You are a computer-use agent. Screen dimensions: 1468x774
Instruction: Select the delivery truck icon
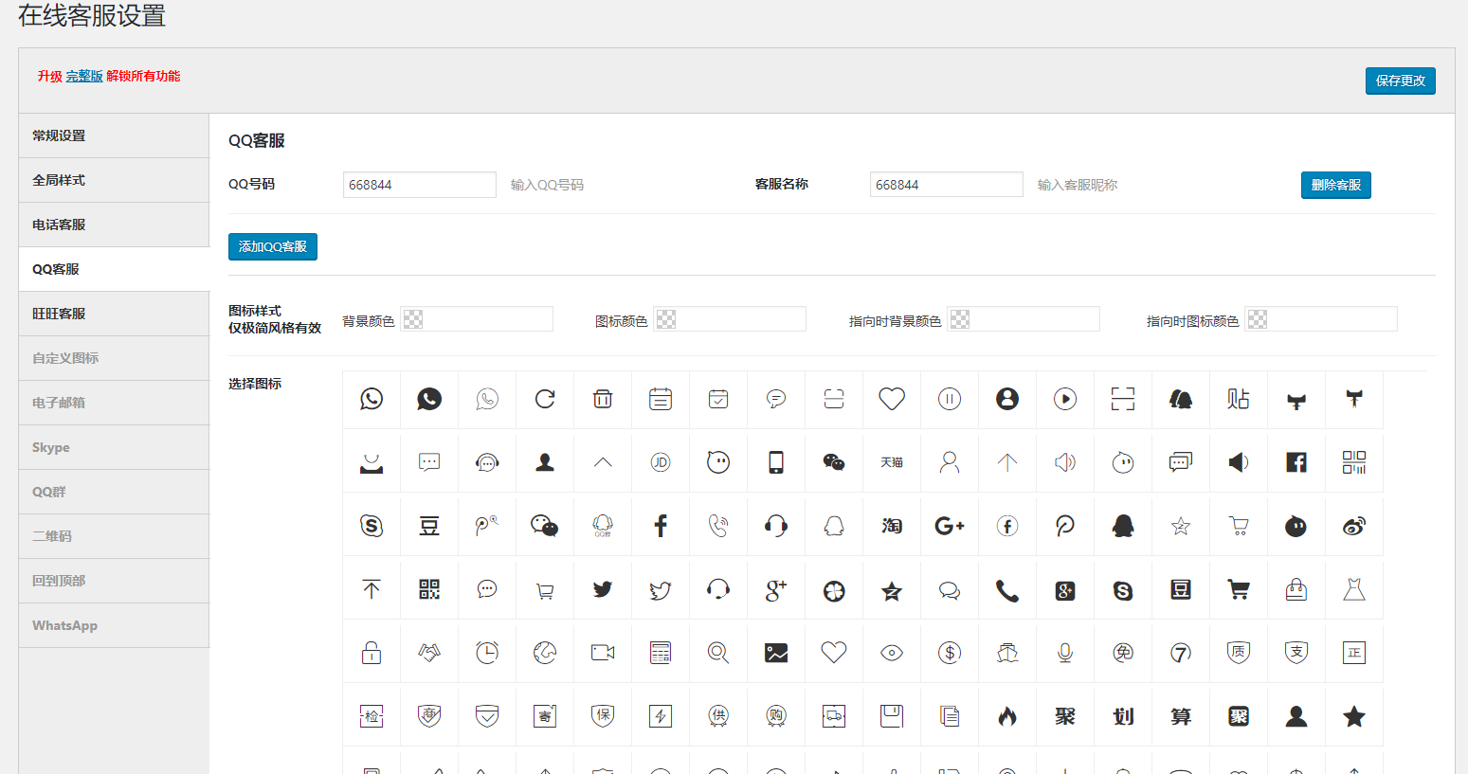(834, 716)
